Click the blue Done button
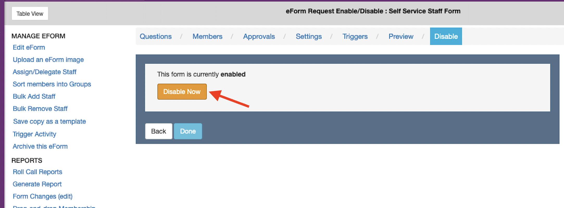 (188, 131)
